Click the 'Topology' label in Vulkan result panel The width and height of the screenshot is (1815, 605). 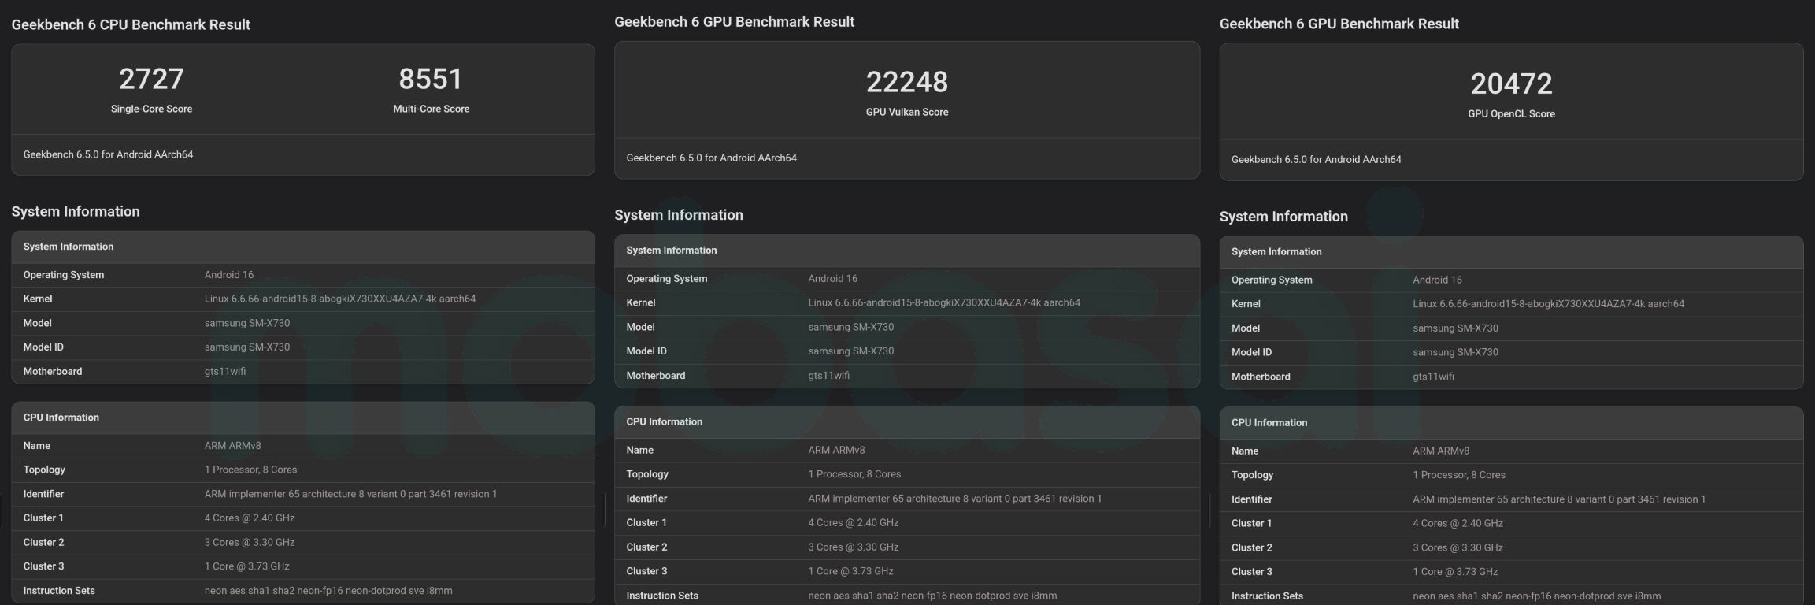pos(646,474)
